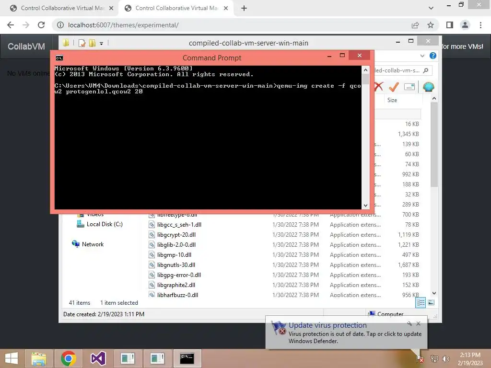The image size is (491, 368).
Task: Open the second pinned document app on taskbar
Action: coord(157,358)
